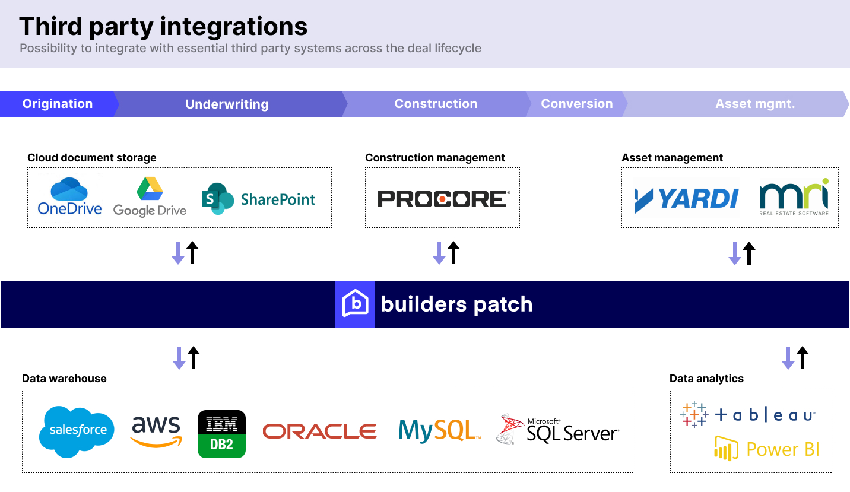850x492 pixels.
Task: Click the Power BI logo
Action: (767, 449)
